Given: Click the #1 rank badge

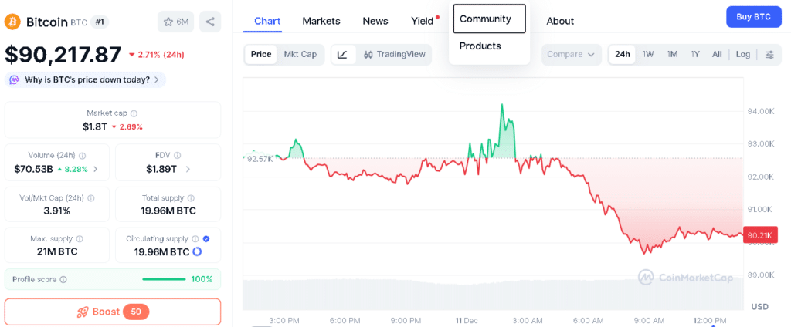Looking at the screenshot, I should [x=100, y=22].
